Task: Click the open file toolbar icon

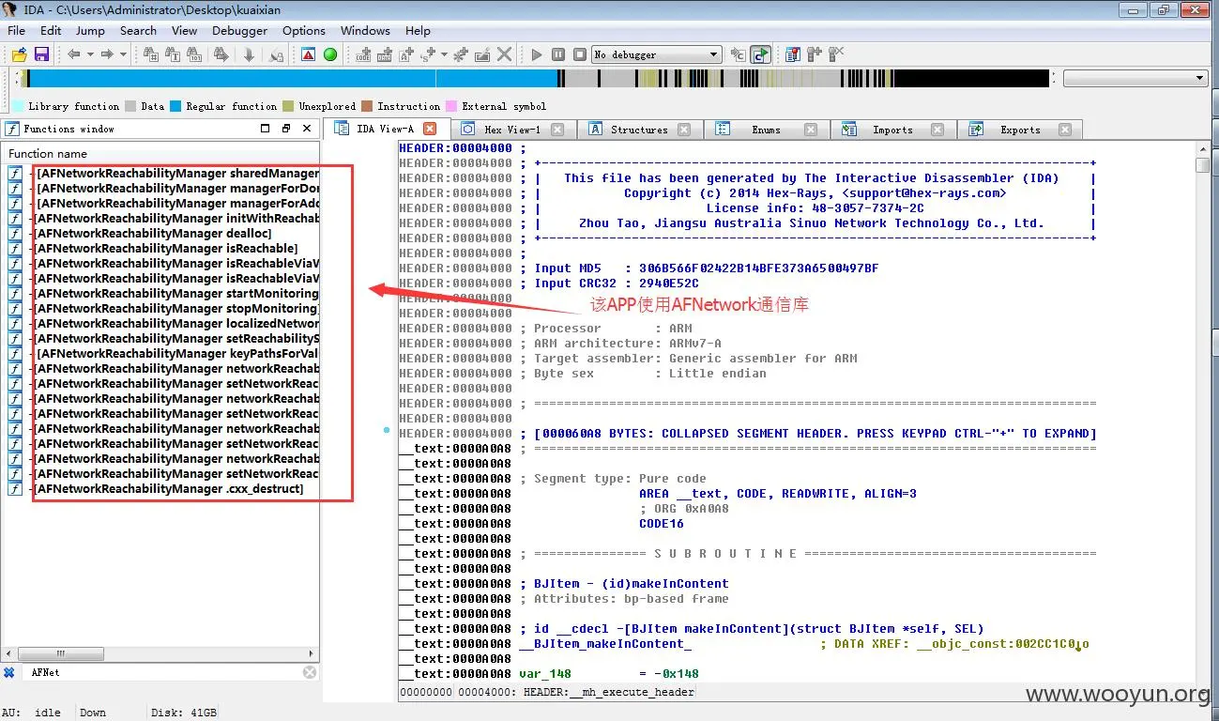Action: tap(19, 54)
